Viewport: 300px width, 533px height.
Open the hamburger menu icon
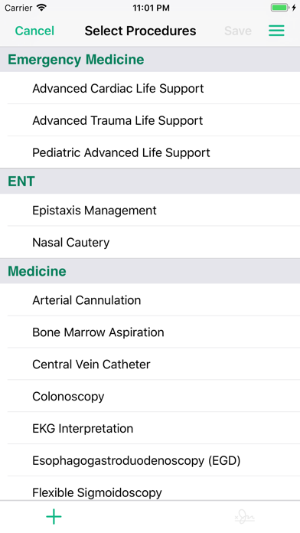(276, 31)
